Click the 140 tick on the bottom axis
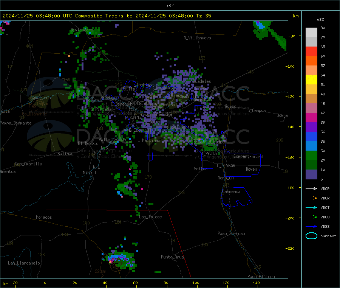340x288 pixels. pos(256,283)
